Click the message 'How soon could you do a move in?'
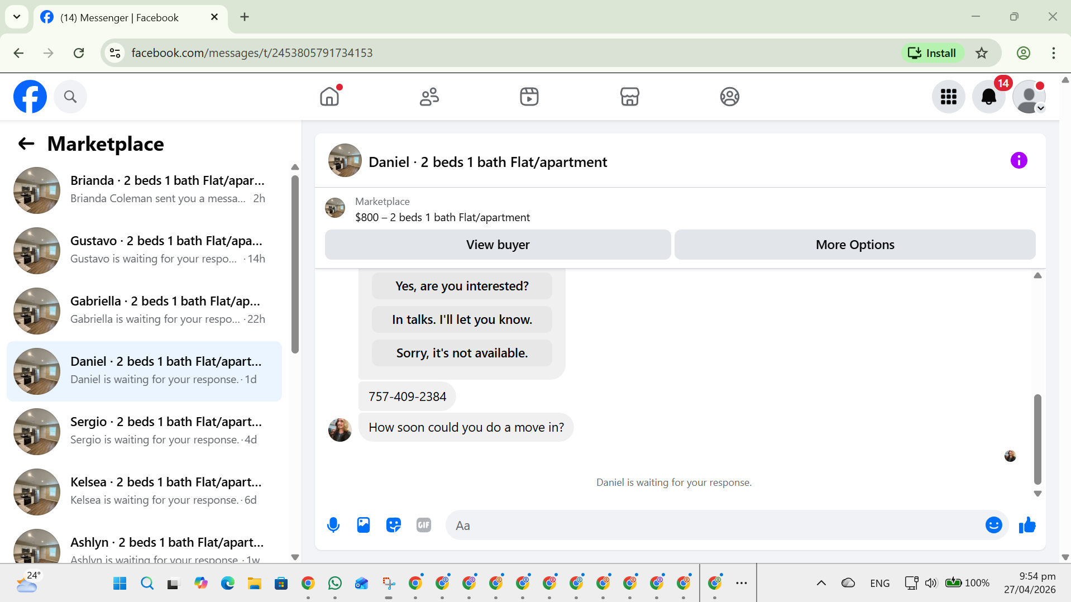Screen dimensions: 1071x602 466,427
